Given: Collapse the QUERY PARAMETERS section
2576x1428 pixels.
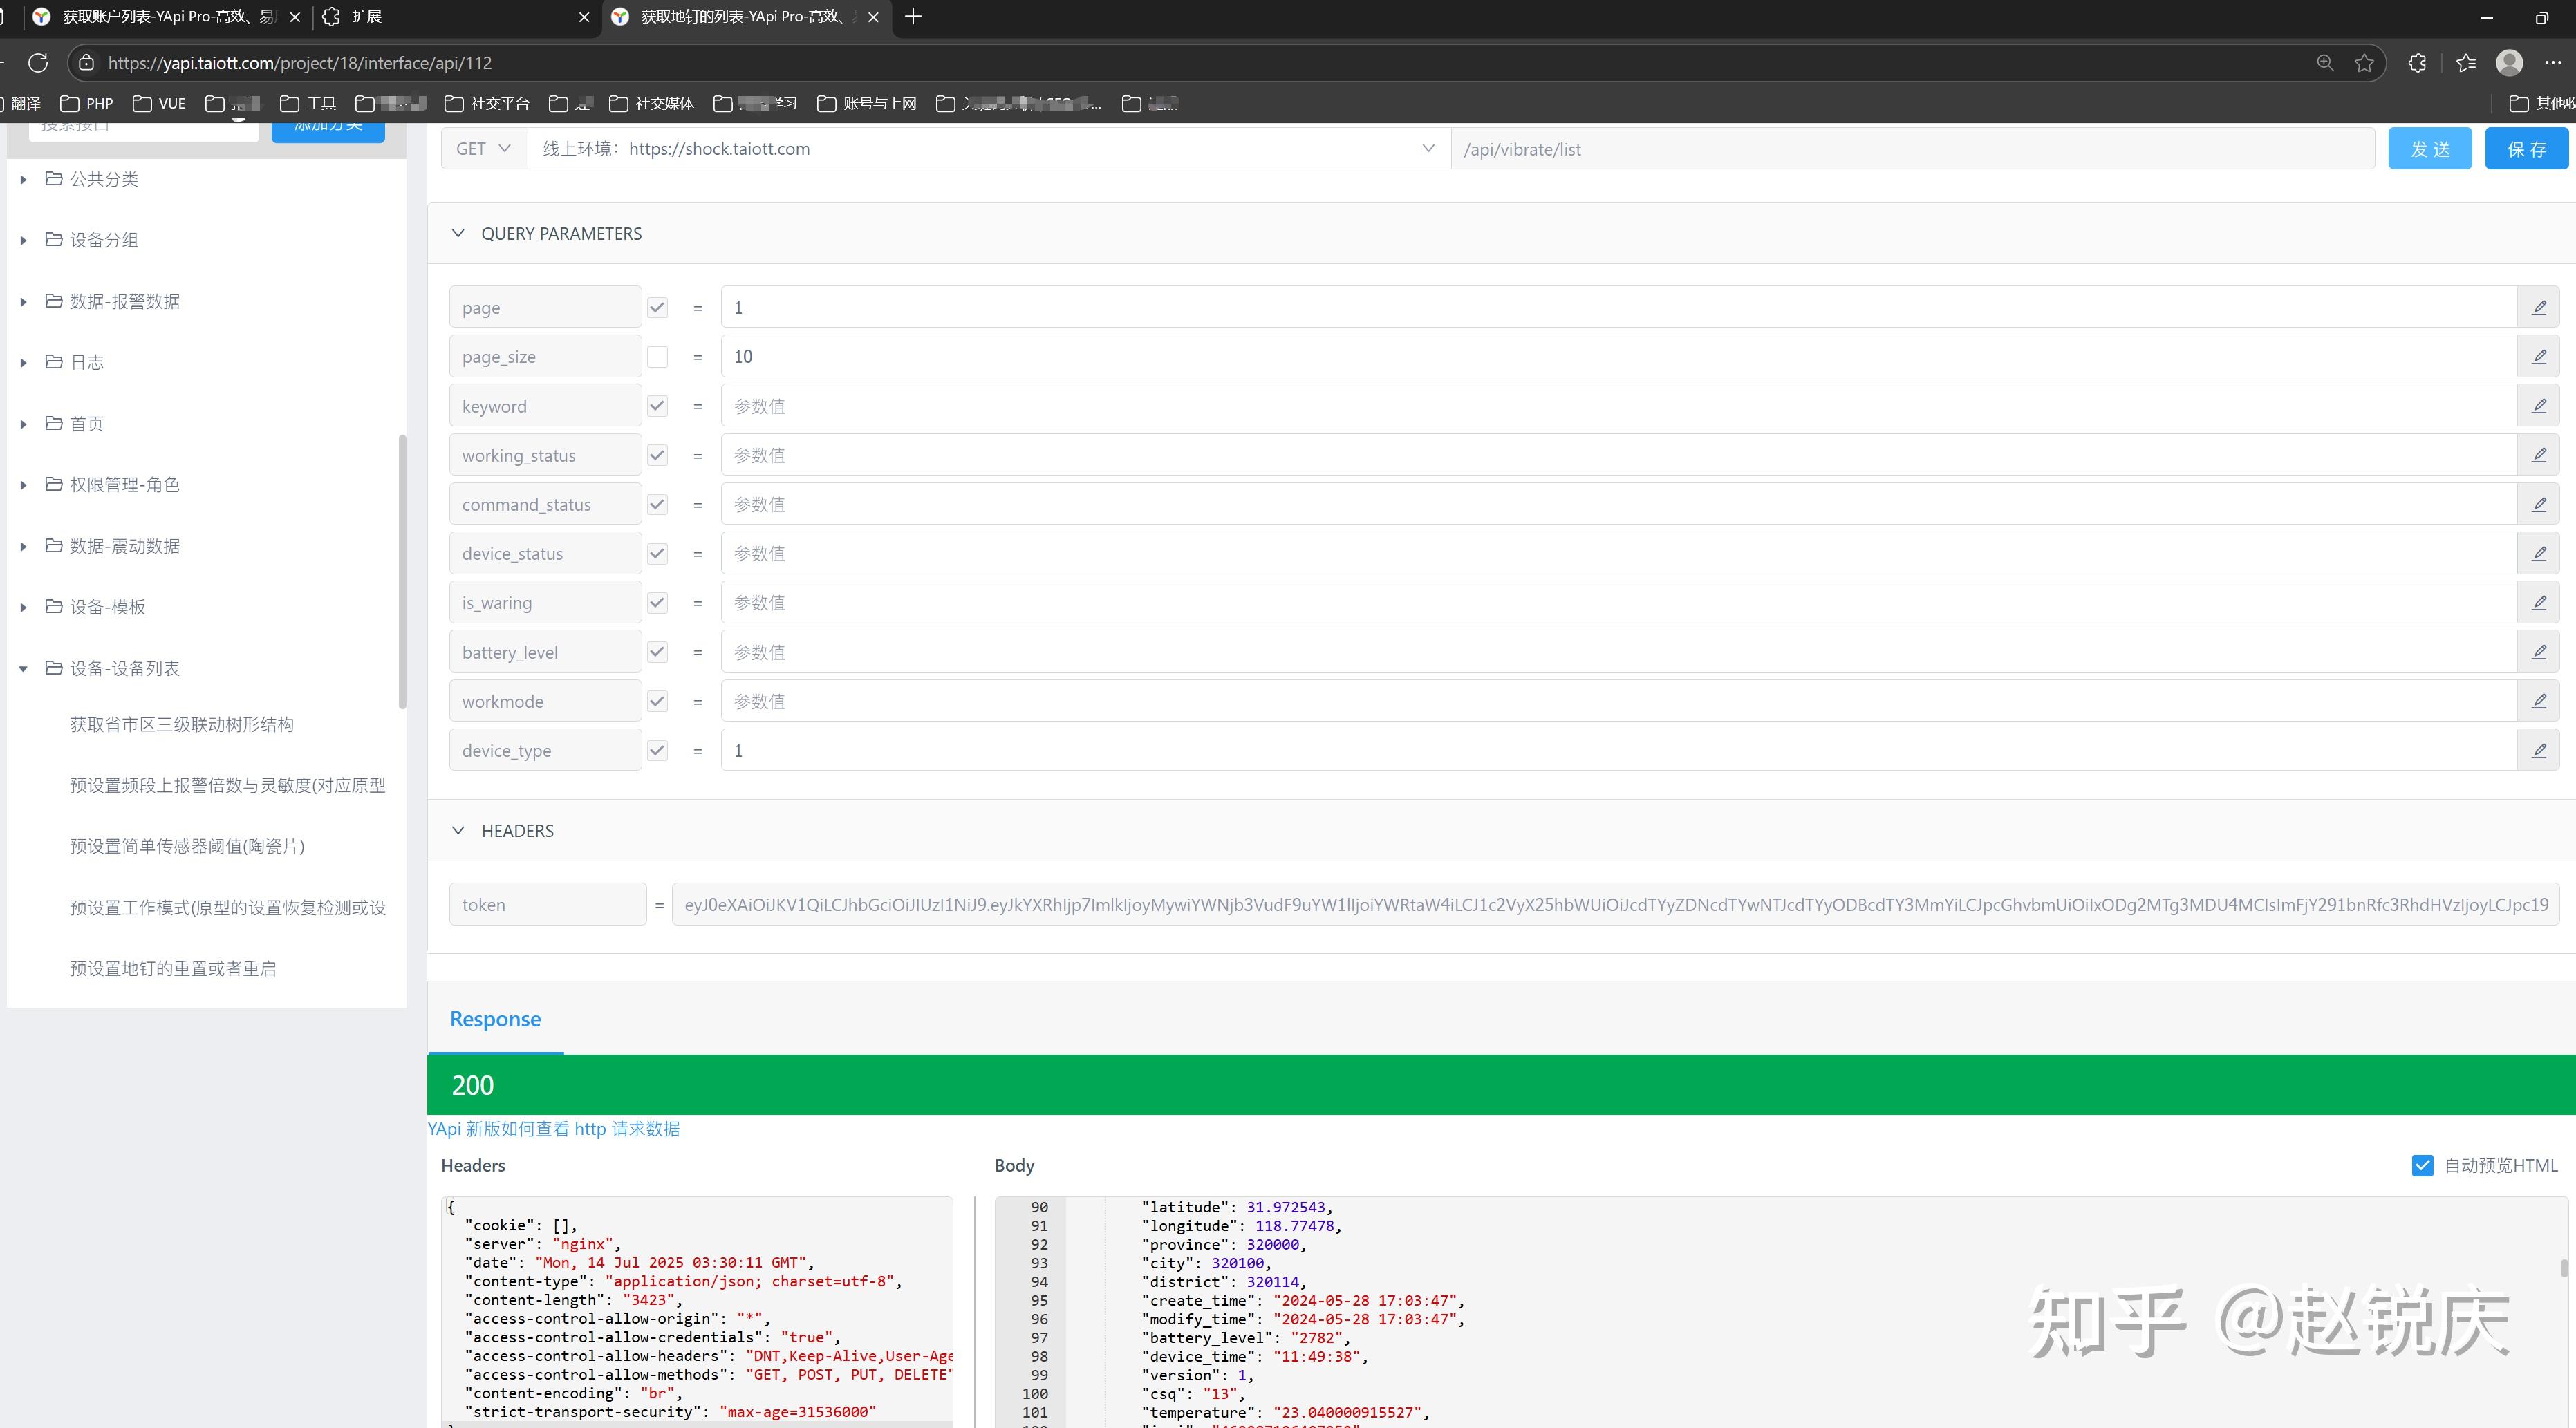Looking at the screenshot, I should point(458,233).
